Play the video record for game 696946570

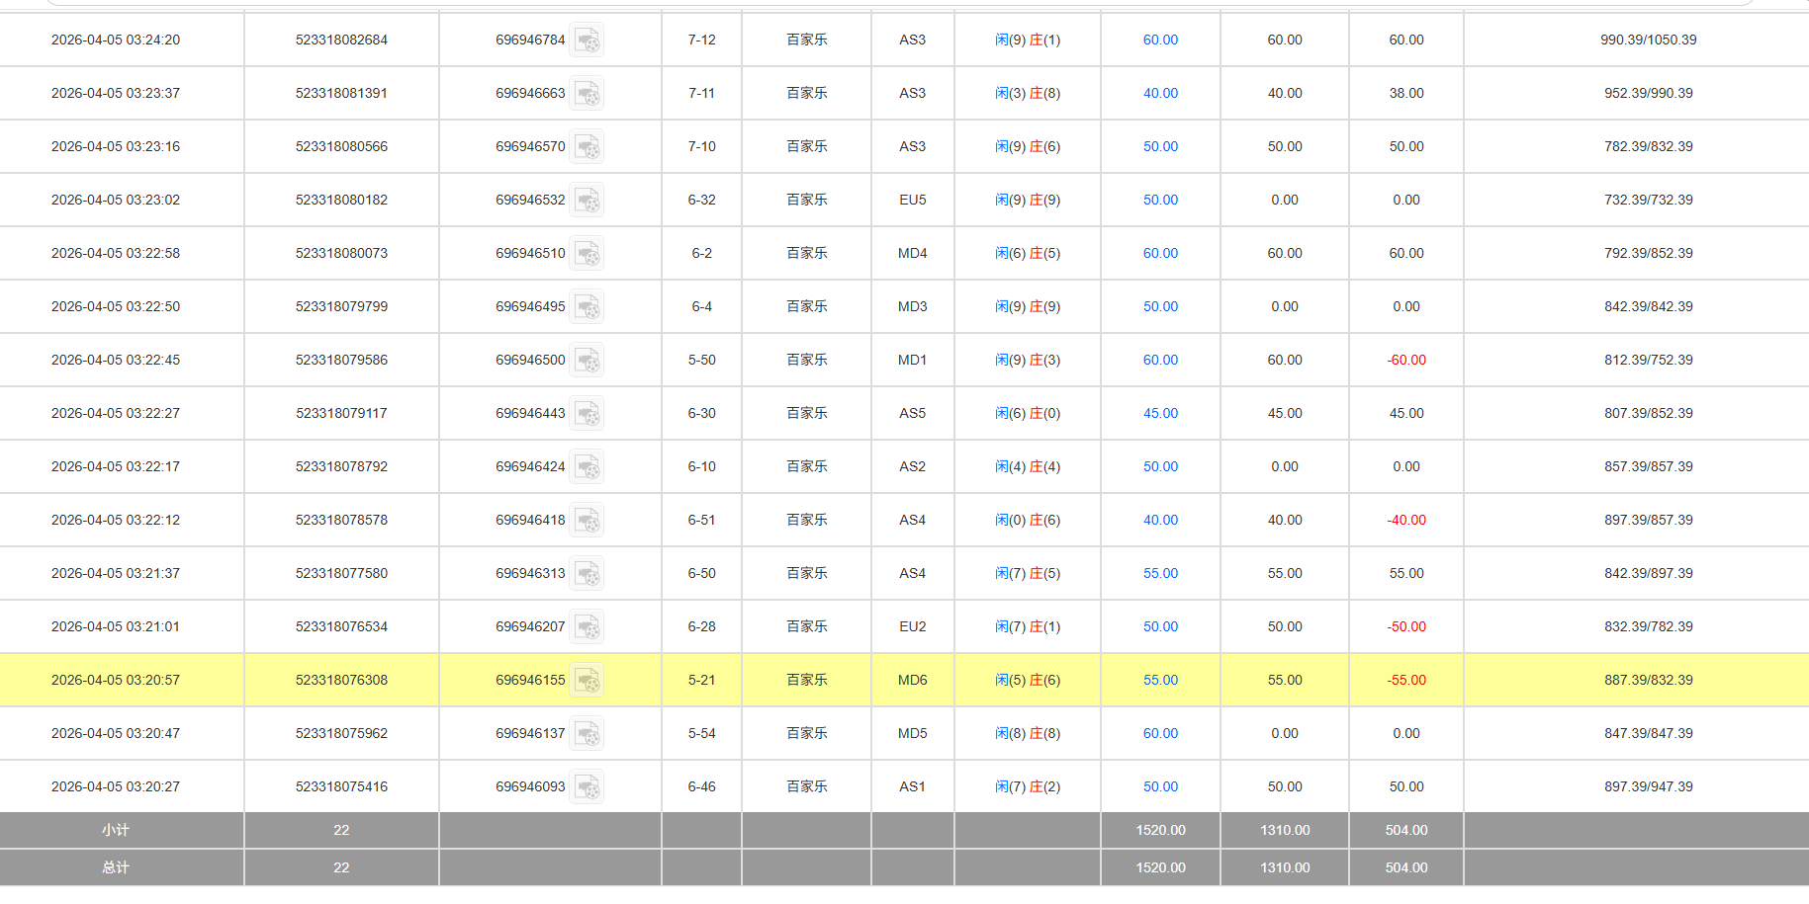click(x=588, y=147)
